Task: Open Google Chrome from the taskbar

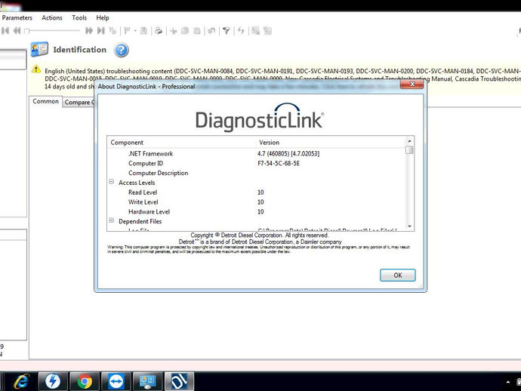Action: pos(85,381)
